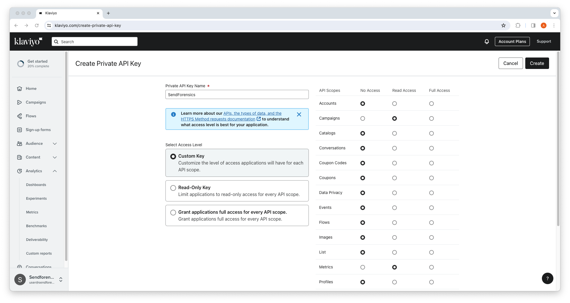Set Profiles scope to Read Access
The height and width of the screenshot is (303, 570).
[x=395, y=282]
